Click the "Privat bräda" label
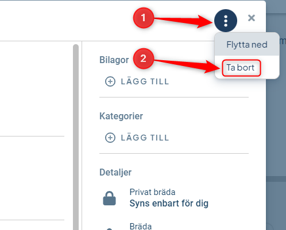The width and height of the screenshot is (286, 230). tap(152, 192)
